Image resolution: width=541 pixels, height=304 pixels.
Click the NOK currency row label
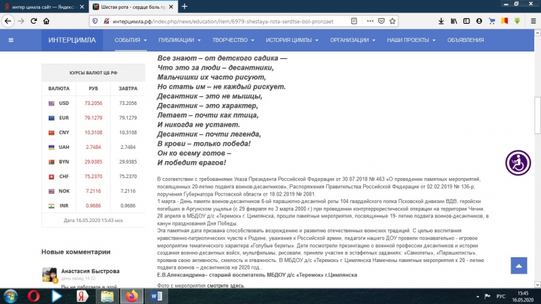coord(64,191)
